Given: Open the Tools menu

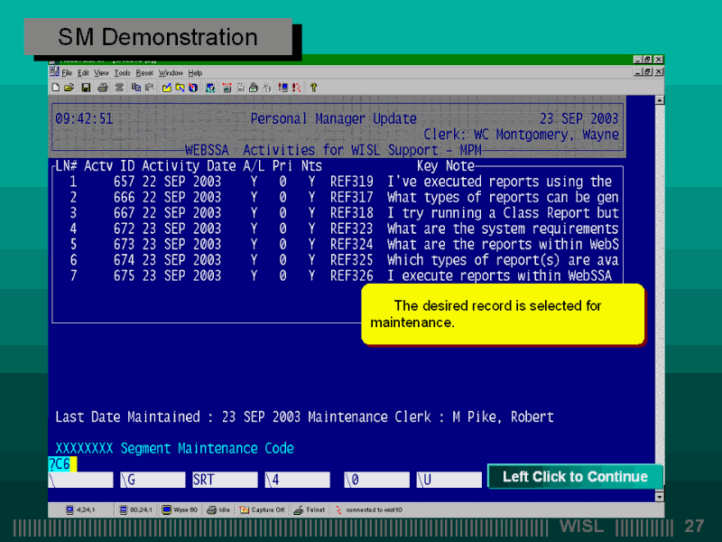Looking at the screenshot, I should coord(123,72).
